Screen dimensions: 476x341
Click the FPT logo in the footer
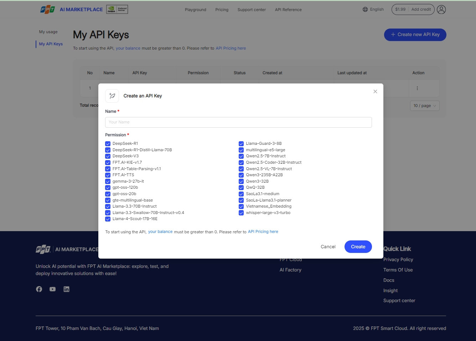pos(43,249)
